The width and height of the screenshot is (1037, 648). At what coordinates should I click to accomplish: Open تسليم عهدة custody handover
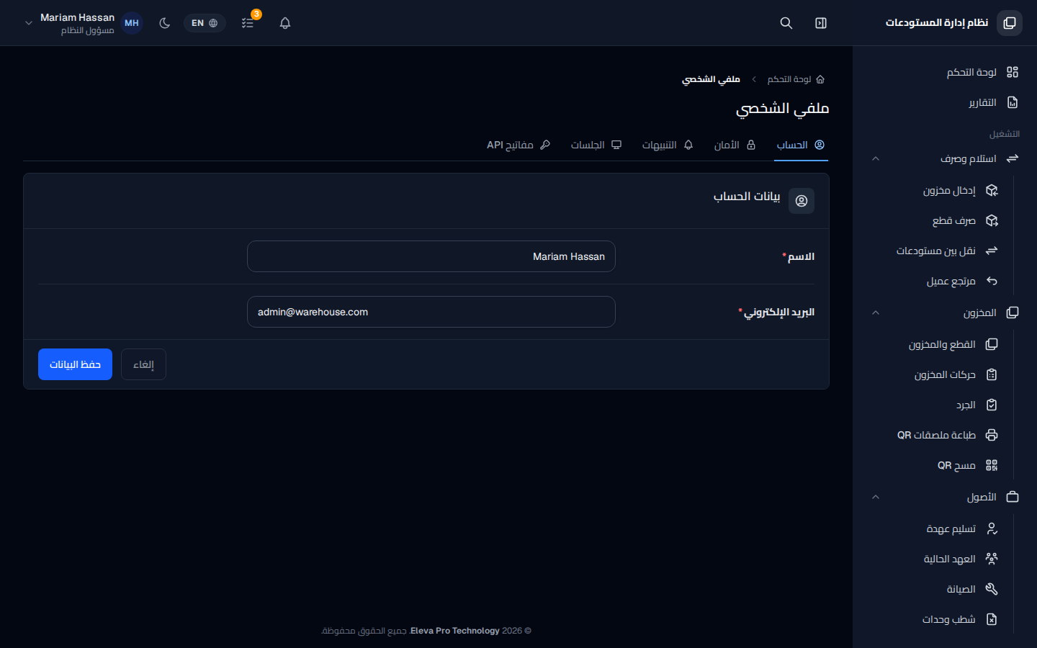pyautogui.click(x=935, y=528)
